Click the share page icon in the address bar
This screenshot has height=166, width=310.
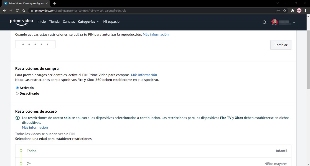278,11
